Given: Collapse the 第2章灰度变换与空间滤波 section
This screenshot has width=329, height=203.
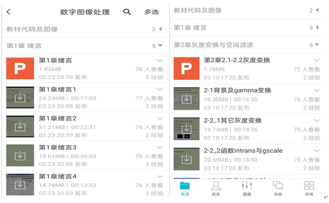Looking at the screenshot, I should [x=317, y=45].
